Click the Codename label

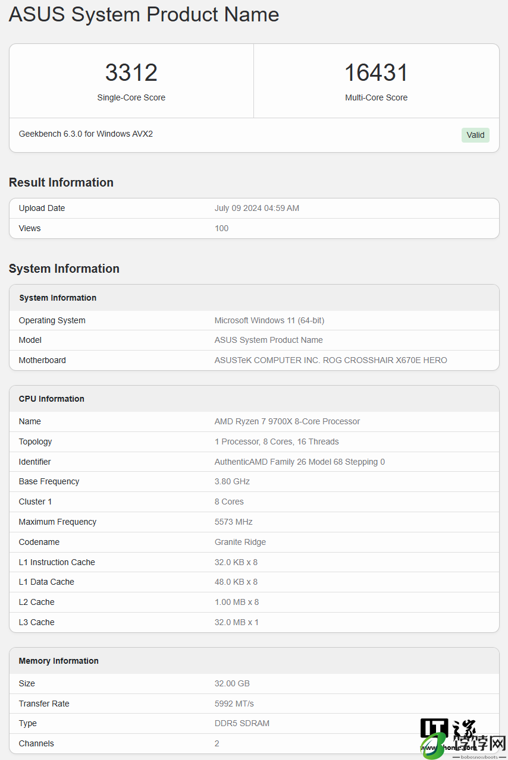(x=39, y=542)
